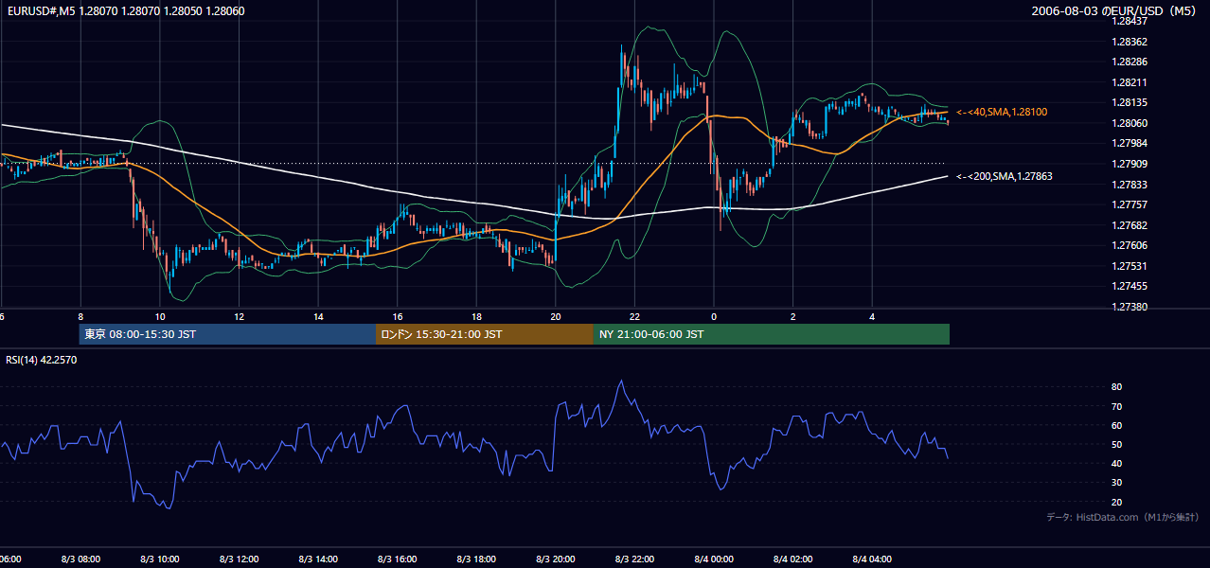Click price level 1.27380 on the axis
1210x568 pixels.
[1129, 307]
